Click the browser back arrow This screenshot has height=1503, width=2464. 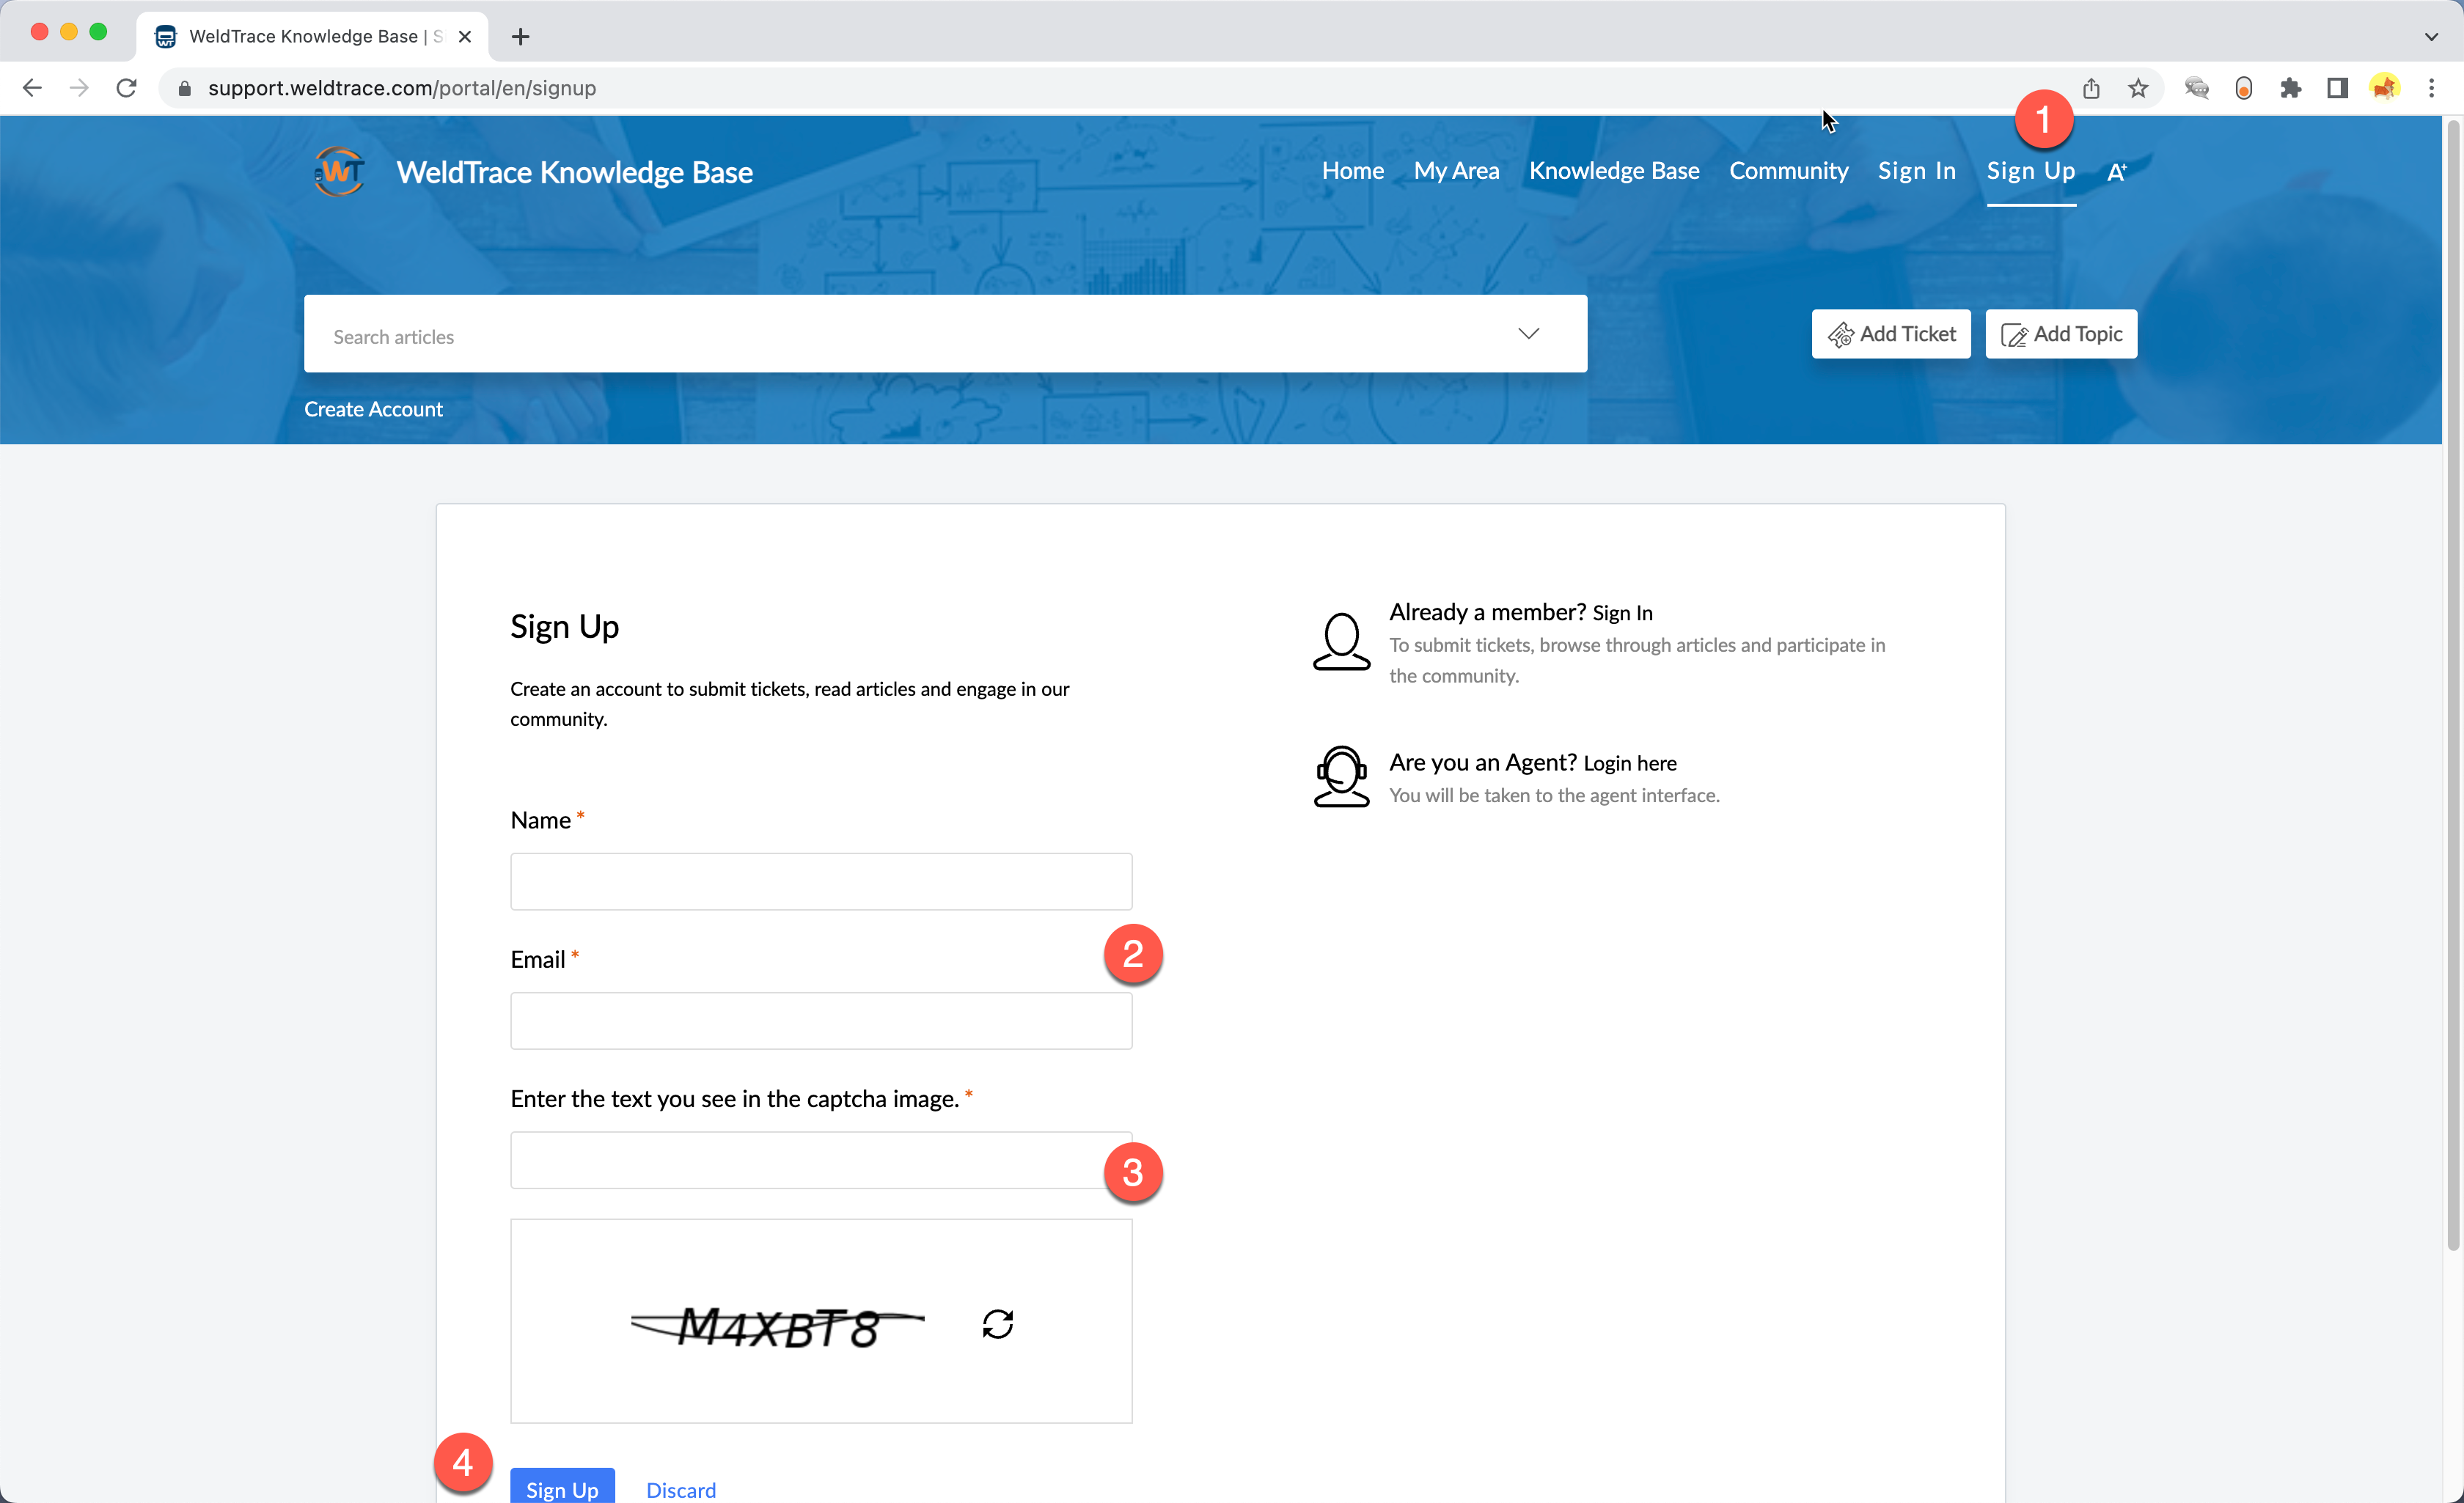pos(32,88)
